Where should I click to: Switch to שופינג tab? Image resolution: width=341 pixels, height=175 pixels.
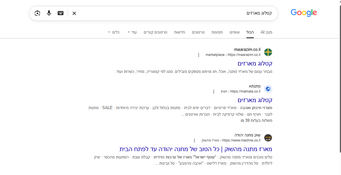coord(235,32)
